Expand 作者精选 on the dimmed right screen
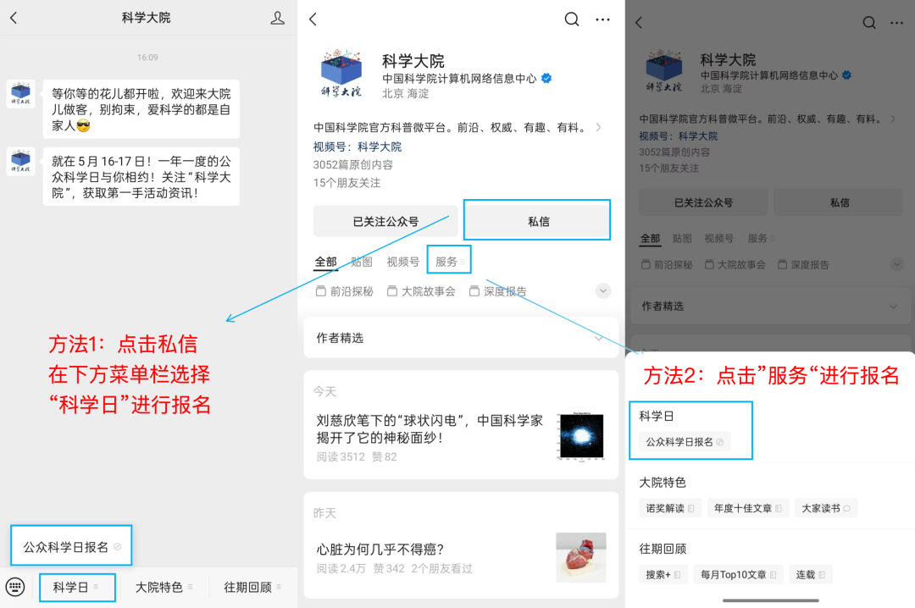 (770, 307)
